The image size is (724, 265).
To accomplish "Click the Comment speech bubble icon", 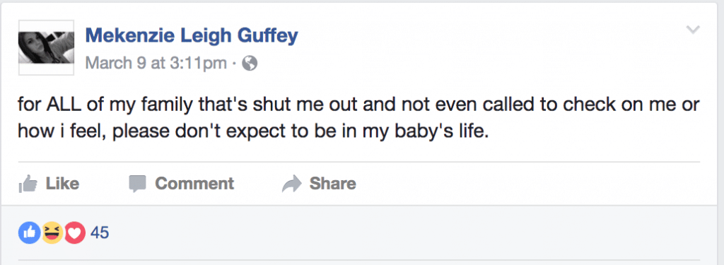I will pyautogui.click(x=138, y=184).
